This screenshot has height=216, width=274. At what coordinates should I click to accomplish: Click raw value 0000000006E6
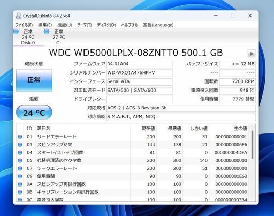[231, 145]
